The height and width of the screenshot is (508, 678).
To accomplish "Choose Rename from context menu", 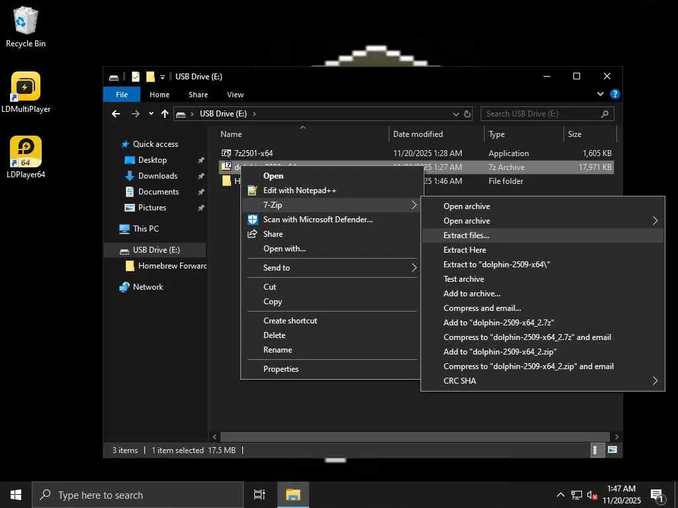I will (x=331, y=350).
